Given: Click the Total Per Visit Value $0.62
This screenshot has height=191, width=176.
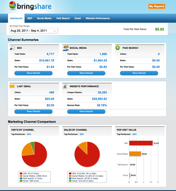Looking at the screenshot, I should click(159, 29).
